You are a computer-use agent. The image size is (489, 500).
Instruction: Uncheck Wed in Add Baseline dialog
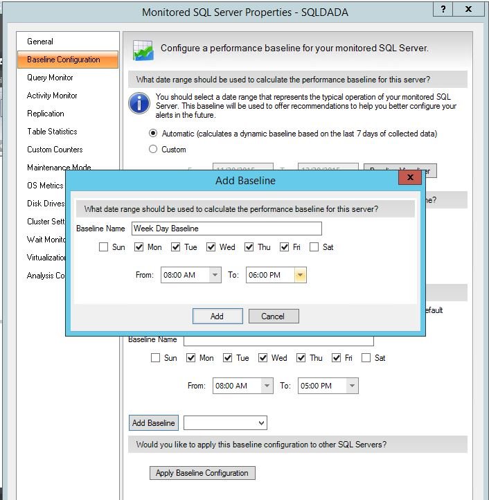(x=211, y=247)
